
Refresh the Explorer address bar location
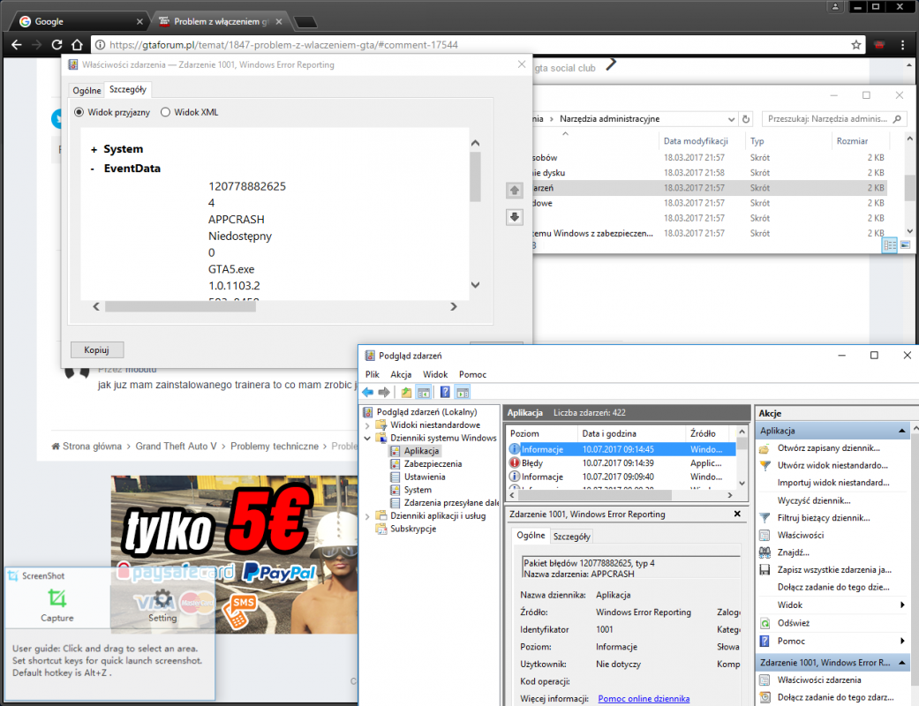point(745,119)
